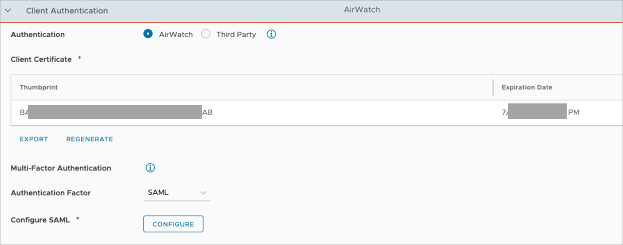Open the Authentication info icon
Screen dimensions: 623x245
pos(271,34)
